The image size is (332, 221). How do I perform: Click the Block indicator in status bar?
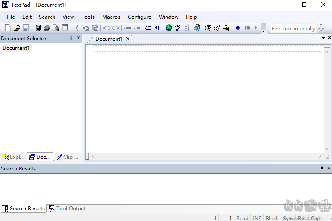pyautogui.click(x=272, y=218)
